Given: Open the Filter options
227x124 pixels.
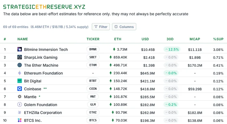Looking at the screenshot, I should click(x=101, y=27).
